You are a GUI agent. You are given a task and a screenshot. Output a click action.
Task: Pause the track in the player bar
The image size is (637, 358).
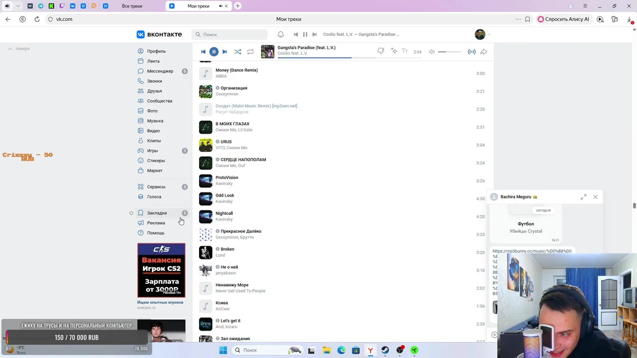pos(213,52)
